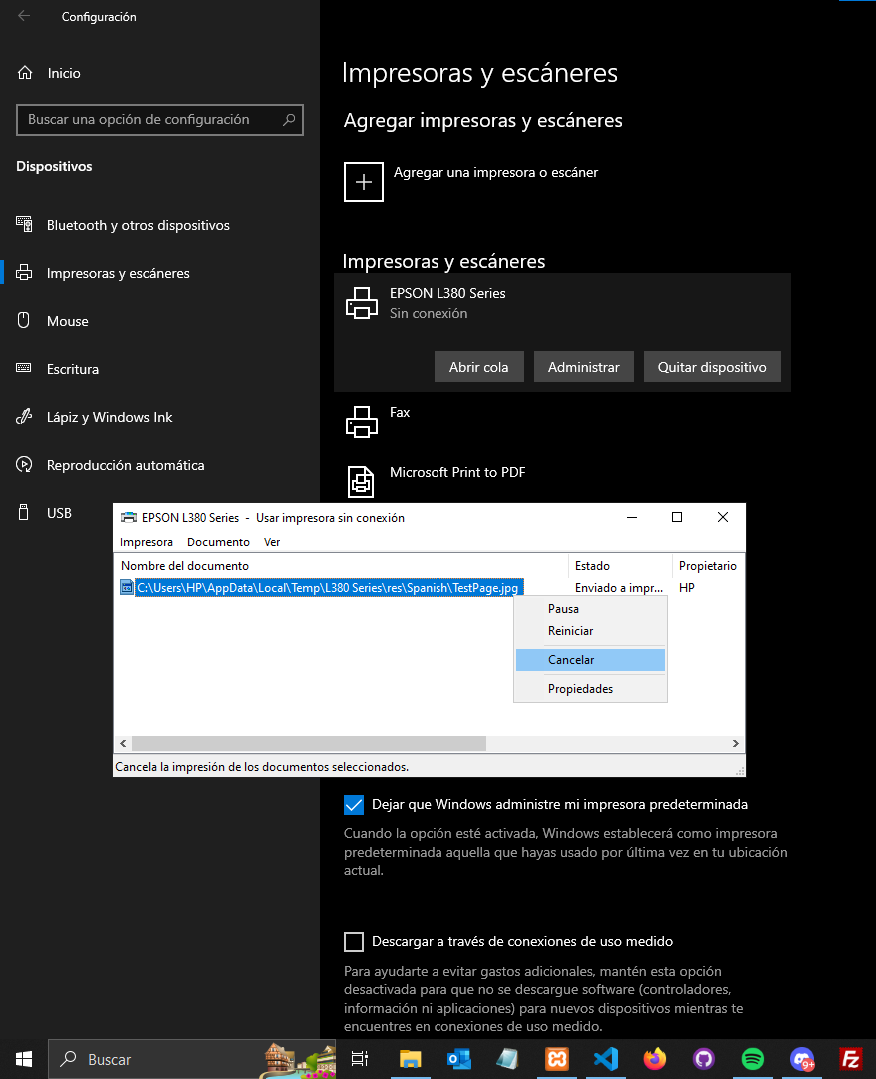This screenshot has width=876, height=1079.
Task: Launch Firefox from taskbar
Action: tap(655, 1059)
